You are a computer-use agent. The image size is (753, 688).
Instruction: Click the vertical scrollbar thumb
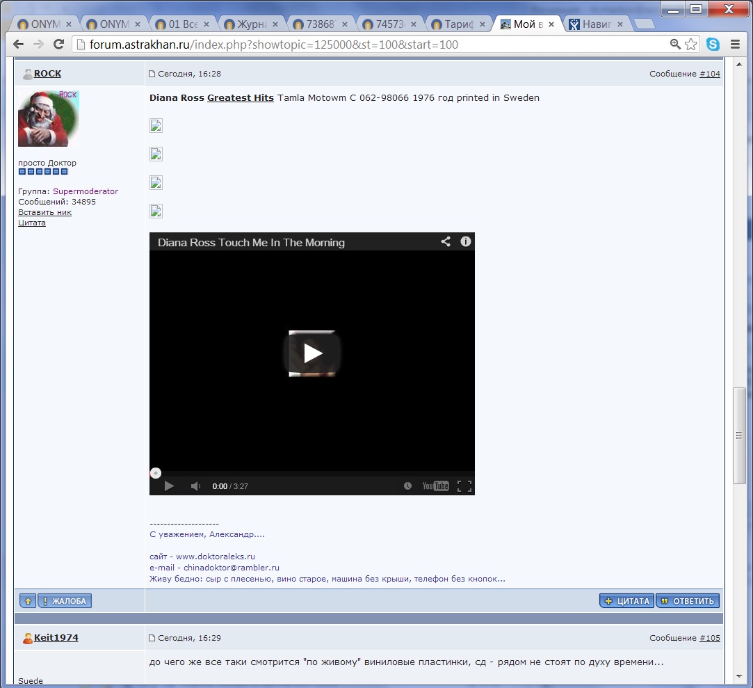739,435
